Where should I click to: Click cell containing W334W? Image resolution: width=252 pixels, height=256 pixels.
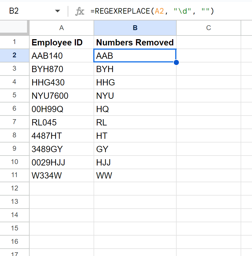pos(61,175)
